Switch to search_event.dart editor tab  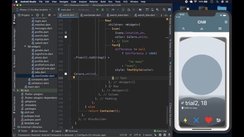119,15
